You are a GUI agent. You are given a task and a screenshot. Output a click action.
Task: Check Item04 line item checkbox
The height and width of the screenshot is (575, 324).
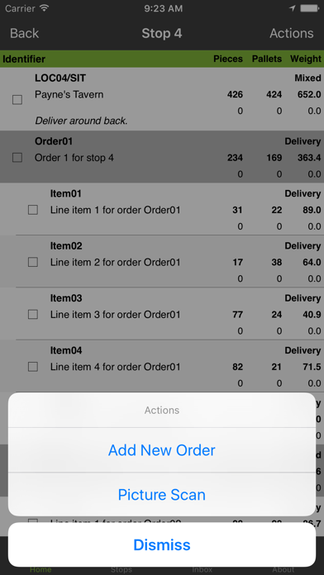click(x=33, y=367)
